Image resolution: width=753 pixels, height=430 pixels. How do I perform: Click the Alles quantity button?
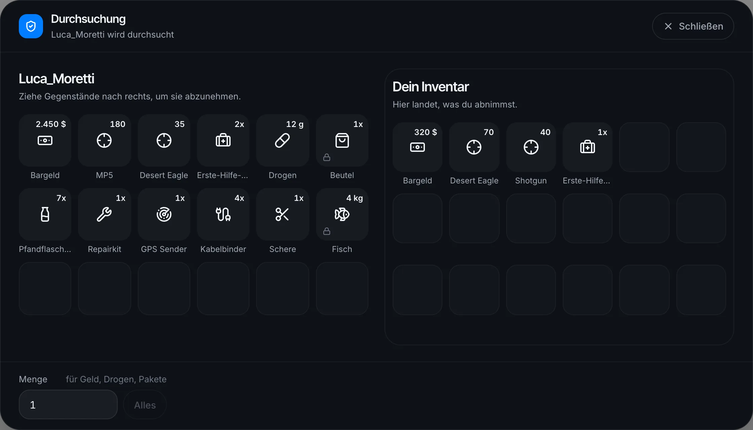145,405
